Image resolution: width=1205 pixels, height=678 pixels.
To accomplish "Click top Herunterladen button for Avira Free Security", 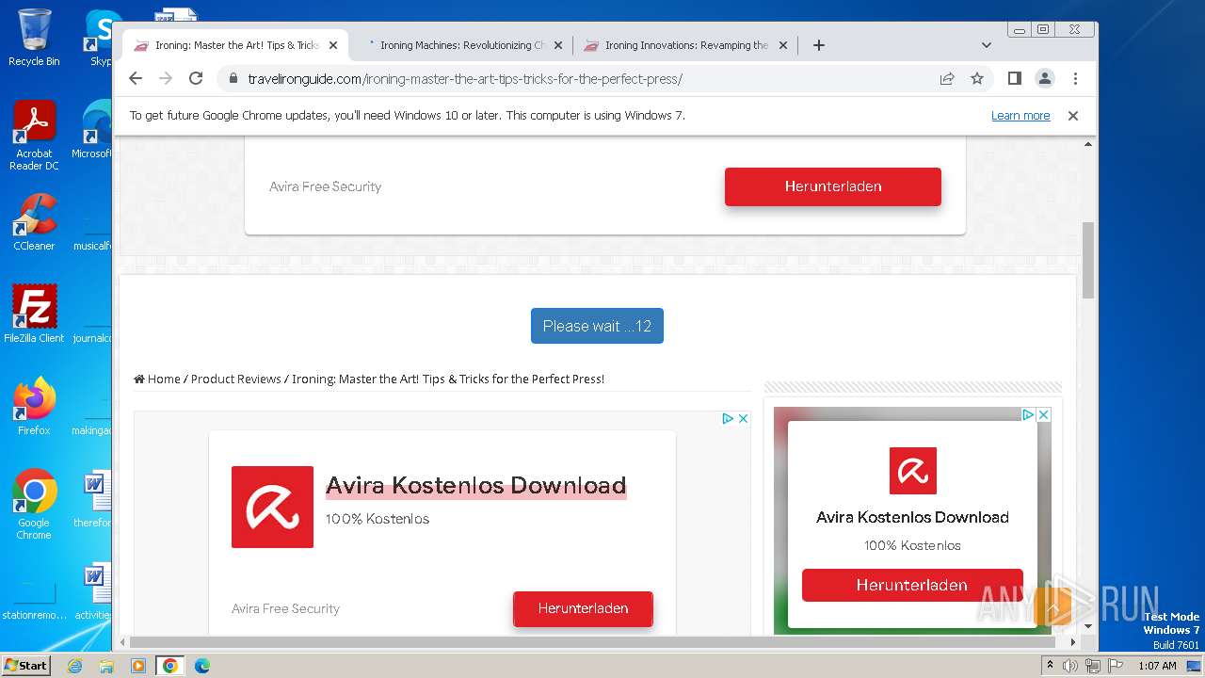I will point(833,186).
